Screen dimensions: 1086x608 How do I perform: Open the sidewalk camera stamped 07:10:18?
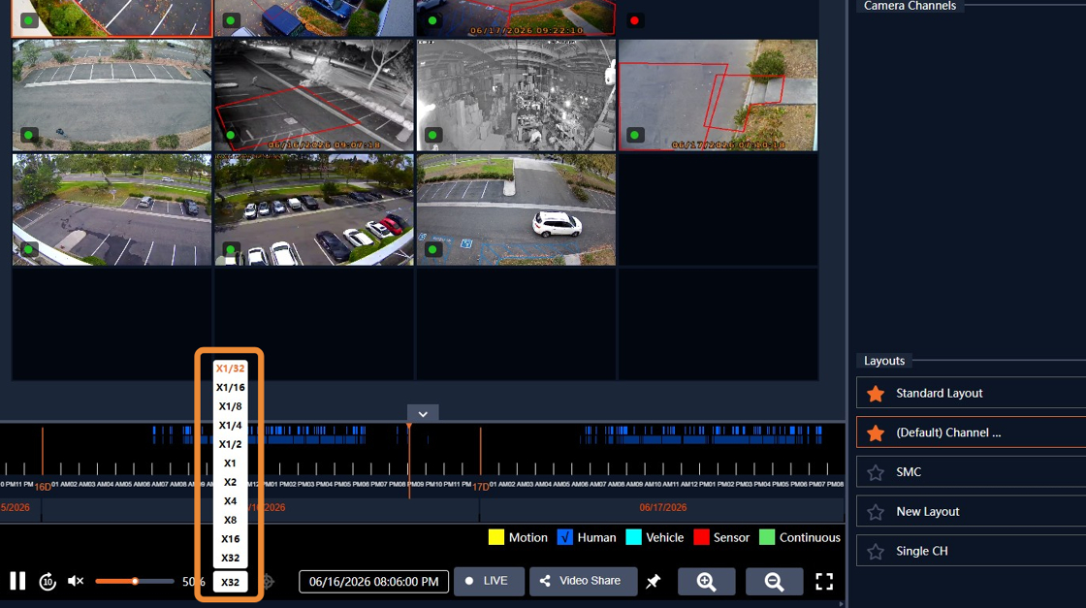click(718, 95)
